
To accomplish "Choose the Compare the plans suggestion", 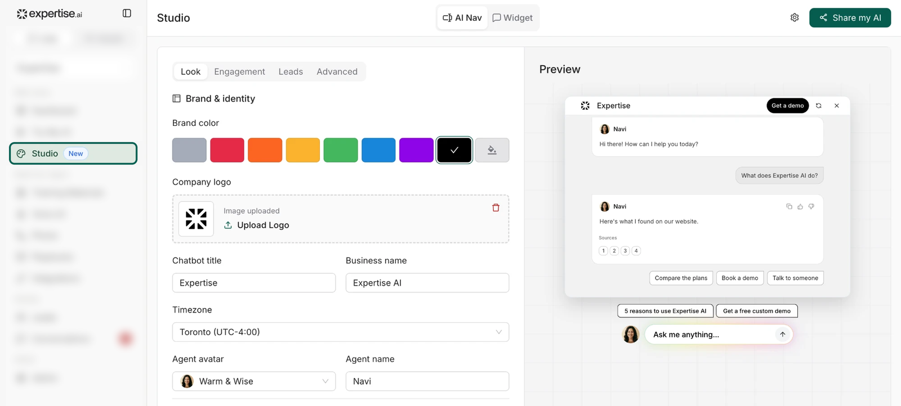I will pyautogui.click(x=681, y=278).
